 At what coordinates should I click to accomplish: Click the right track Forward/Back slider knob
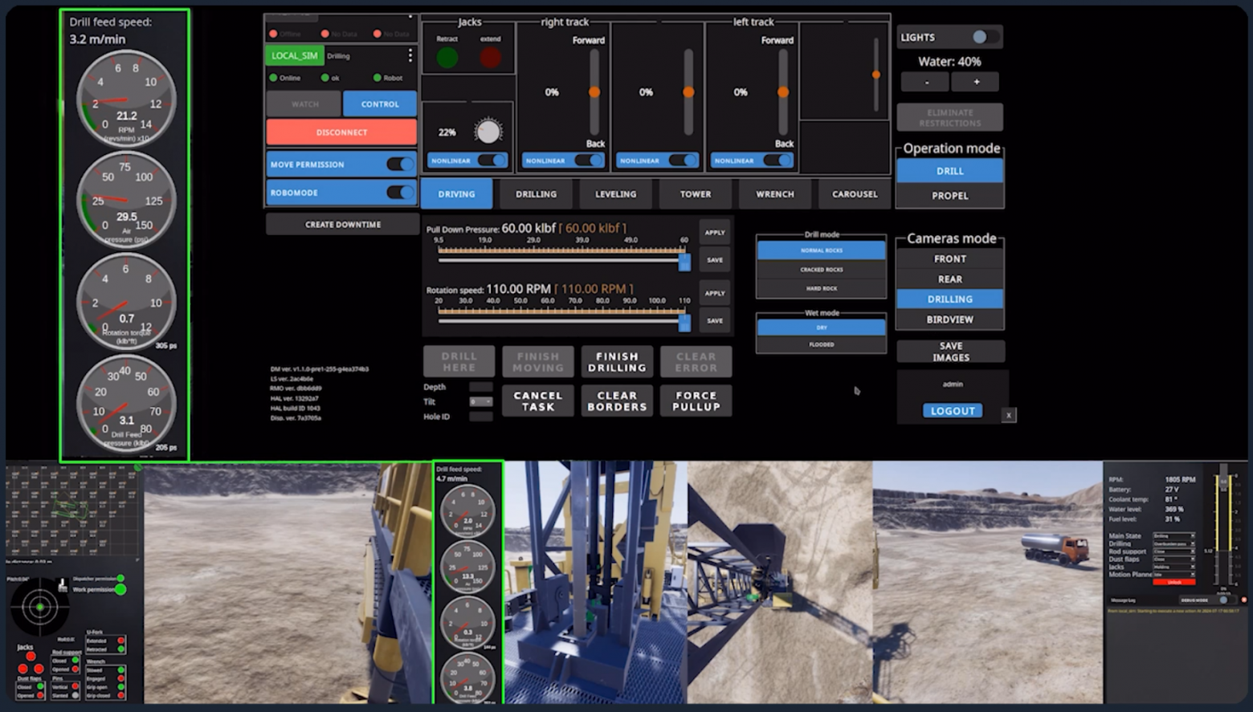pyautogui.click(x=594, y=92)
